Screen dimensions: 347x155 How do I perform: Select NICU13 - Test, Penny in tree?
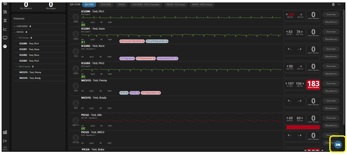(30, 72)
